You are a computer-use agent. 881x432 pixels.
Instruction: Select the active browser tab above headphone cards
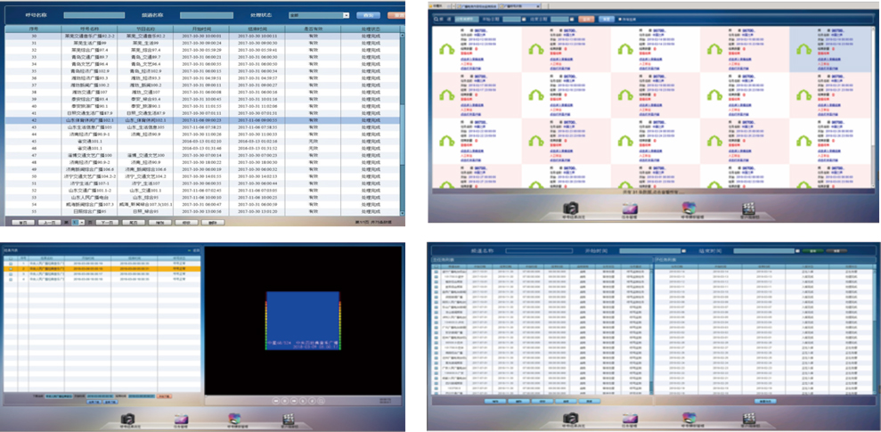pos(519,5)
